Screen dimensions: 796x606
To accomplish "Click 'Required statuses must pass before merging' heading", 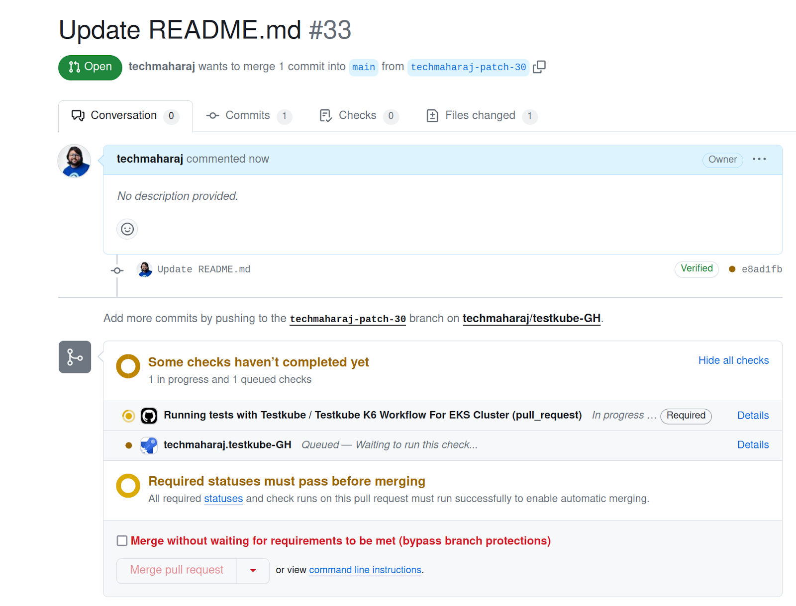I will pos(287,482).
